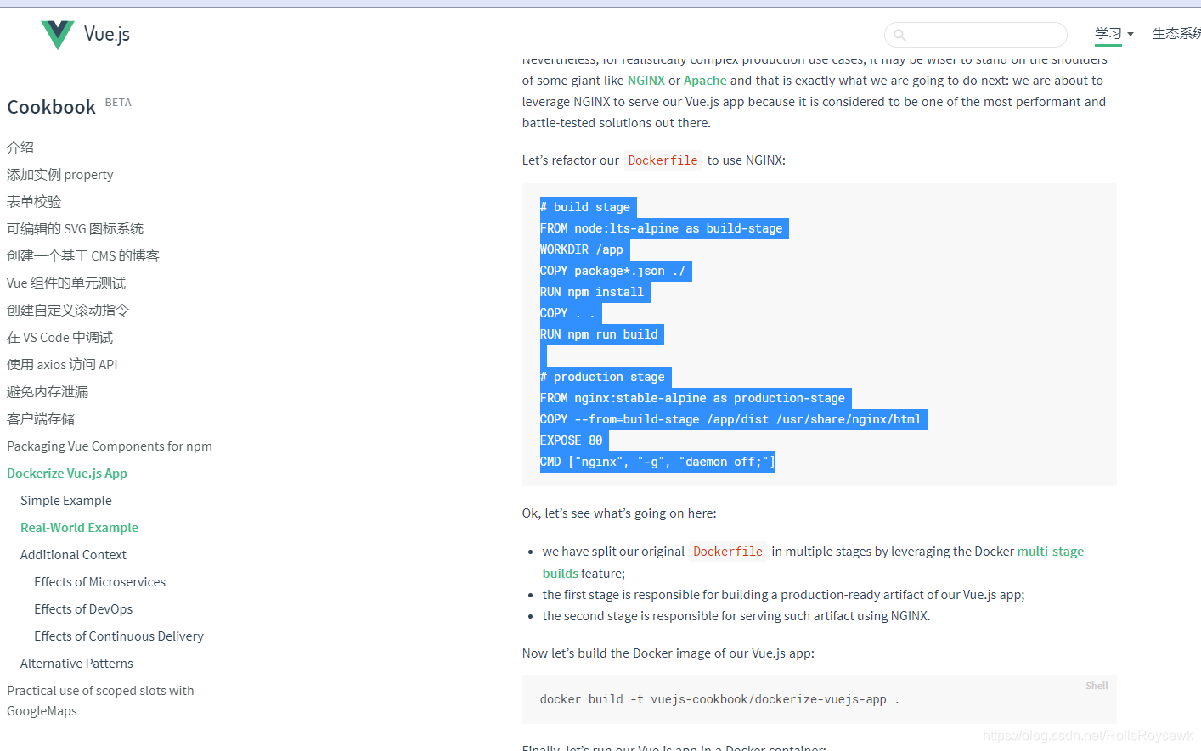This screenshot has width=1201, height=751.
Task: Open the 介绍 cookbook page
Action: (x=20, y=148)
